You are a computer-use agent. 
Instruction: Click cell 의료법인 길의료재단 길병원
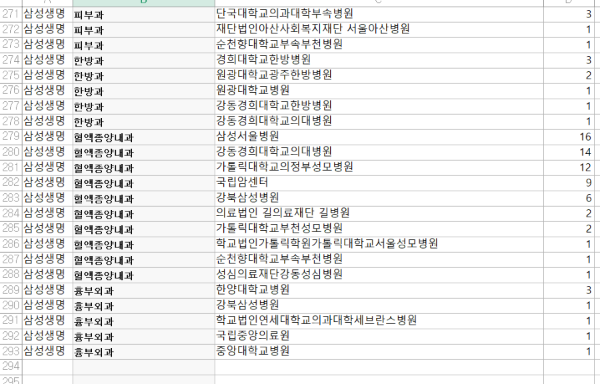click(x=379, y=213)
